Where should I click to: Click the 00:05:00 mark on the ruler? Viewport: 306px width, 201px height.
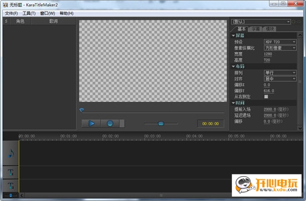pos(236,136)
